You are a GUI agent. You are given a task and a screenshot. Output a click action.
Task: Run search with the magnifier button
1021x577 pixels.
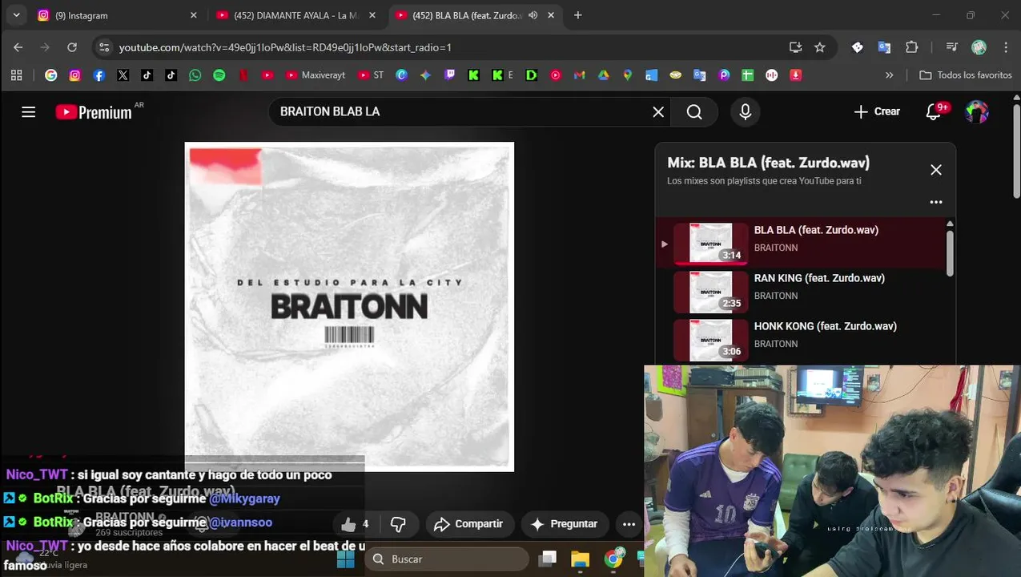click(694, 112)
